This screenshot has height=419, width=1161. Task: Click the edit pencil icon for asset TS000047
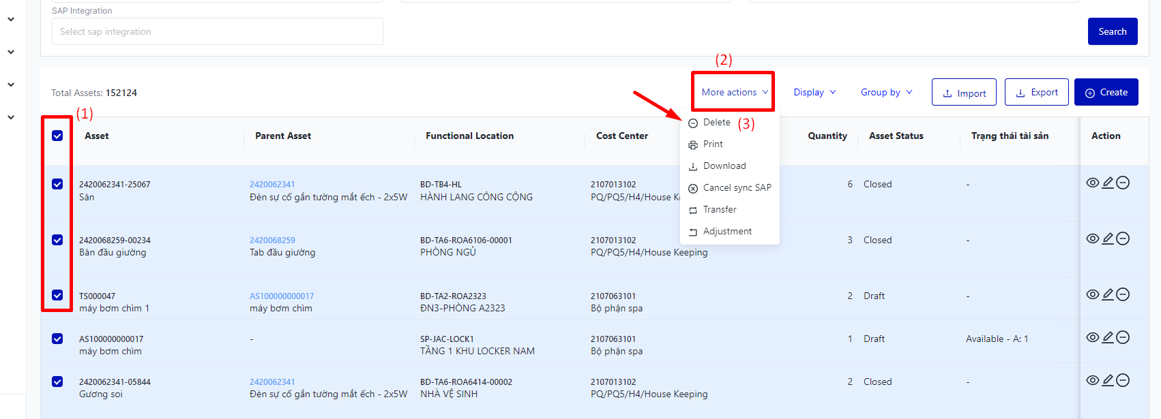1108,294
